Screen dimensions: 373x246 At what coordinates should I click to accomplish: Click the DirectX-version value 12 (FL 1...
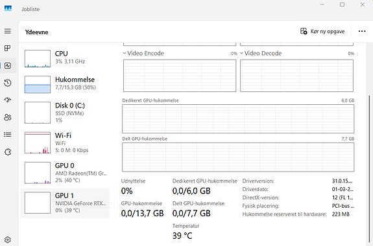coord(343,197)
